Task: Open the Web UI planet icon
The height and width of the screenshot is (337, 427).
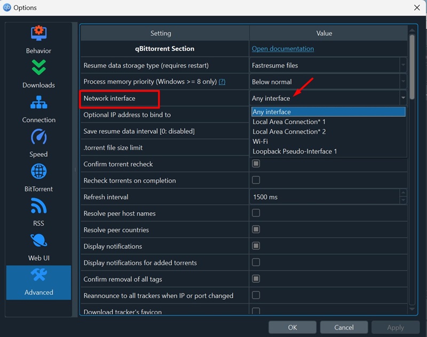Action: (x=38, y=240)
